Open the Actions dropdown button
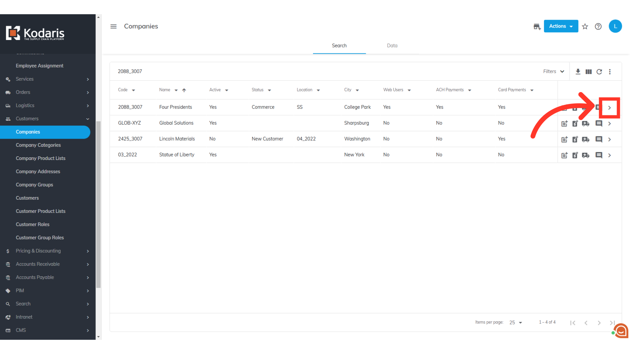 [x=561, y=26]
